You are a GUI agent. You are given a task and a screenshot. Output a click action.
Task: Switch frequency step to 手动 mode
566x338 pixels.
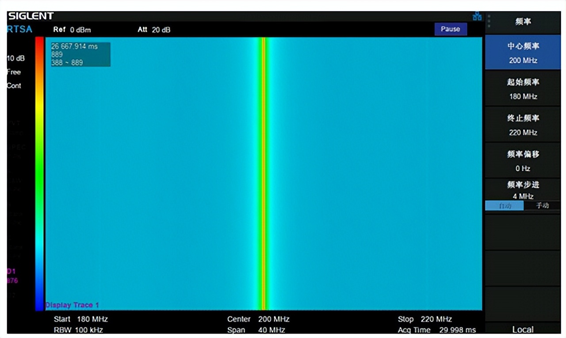[542, 206]
